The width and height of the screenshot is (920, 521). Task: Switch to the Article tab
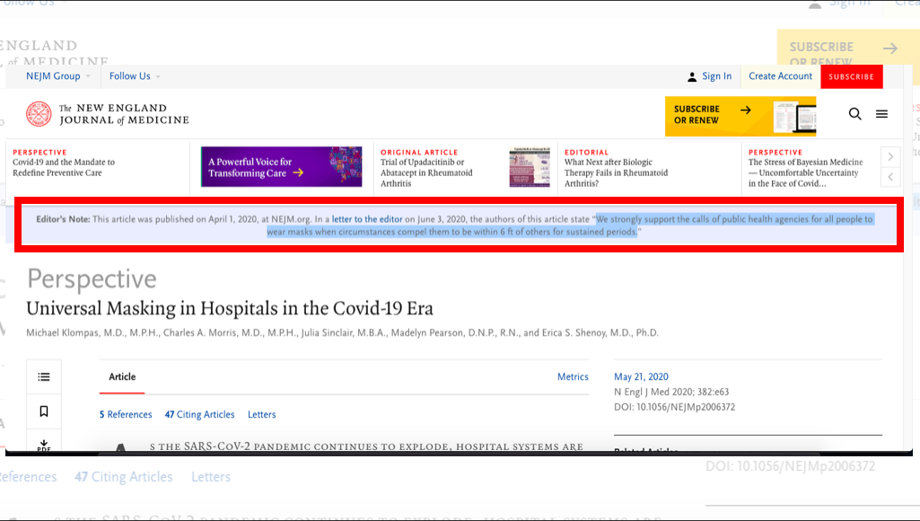tap(122, 377)
